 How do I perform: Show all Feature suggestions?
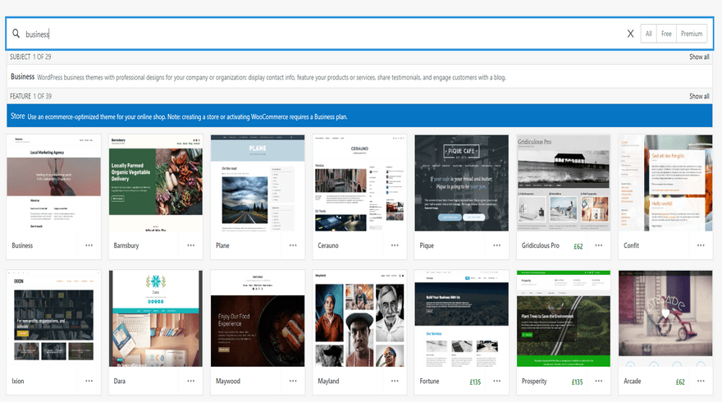[699, 96]
